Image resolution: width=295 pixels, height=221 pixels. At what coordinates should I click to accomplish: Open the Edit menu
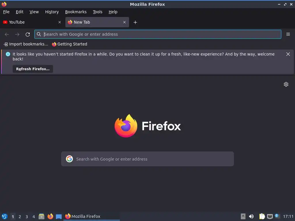(x=20, y=12)
